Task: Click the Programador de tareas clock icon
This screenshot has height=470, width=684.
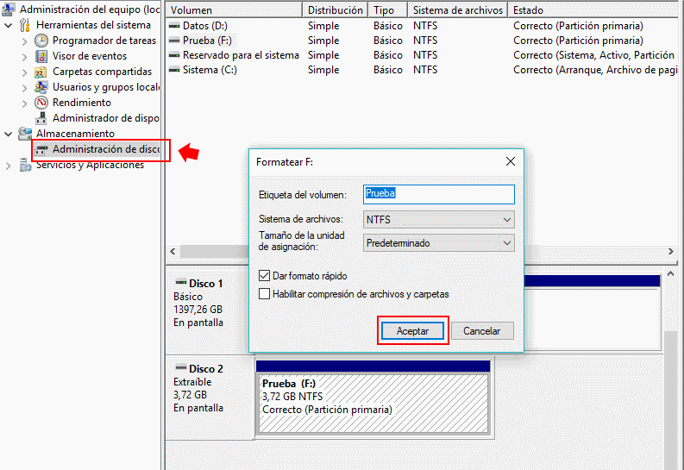Action: [41, 41]
